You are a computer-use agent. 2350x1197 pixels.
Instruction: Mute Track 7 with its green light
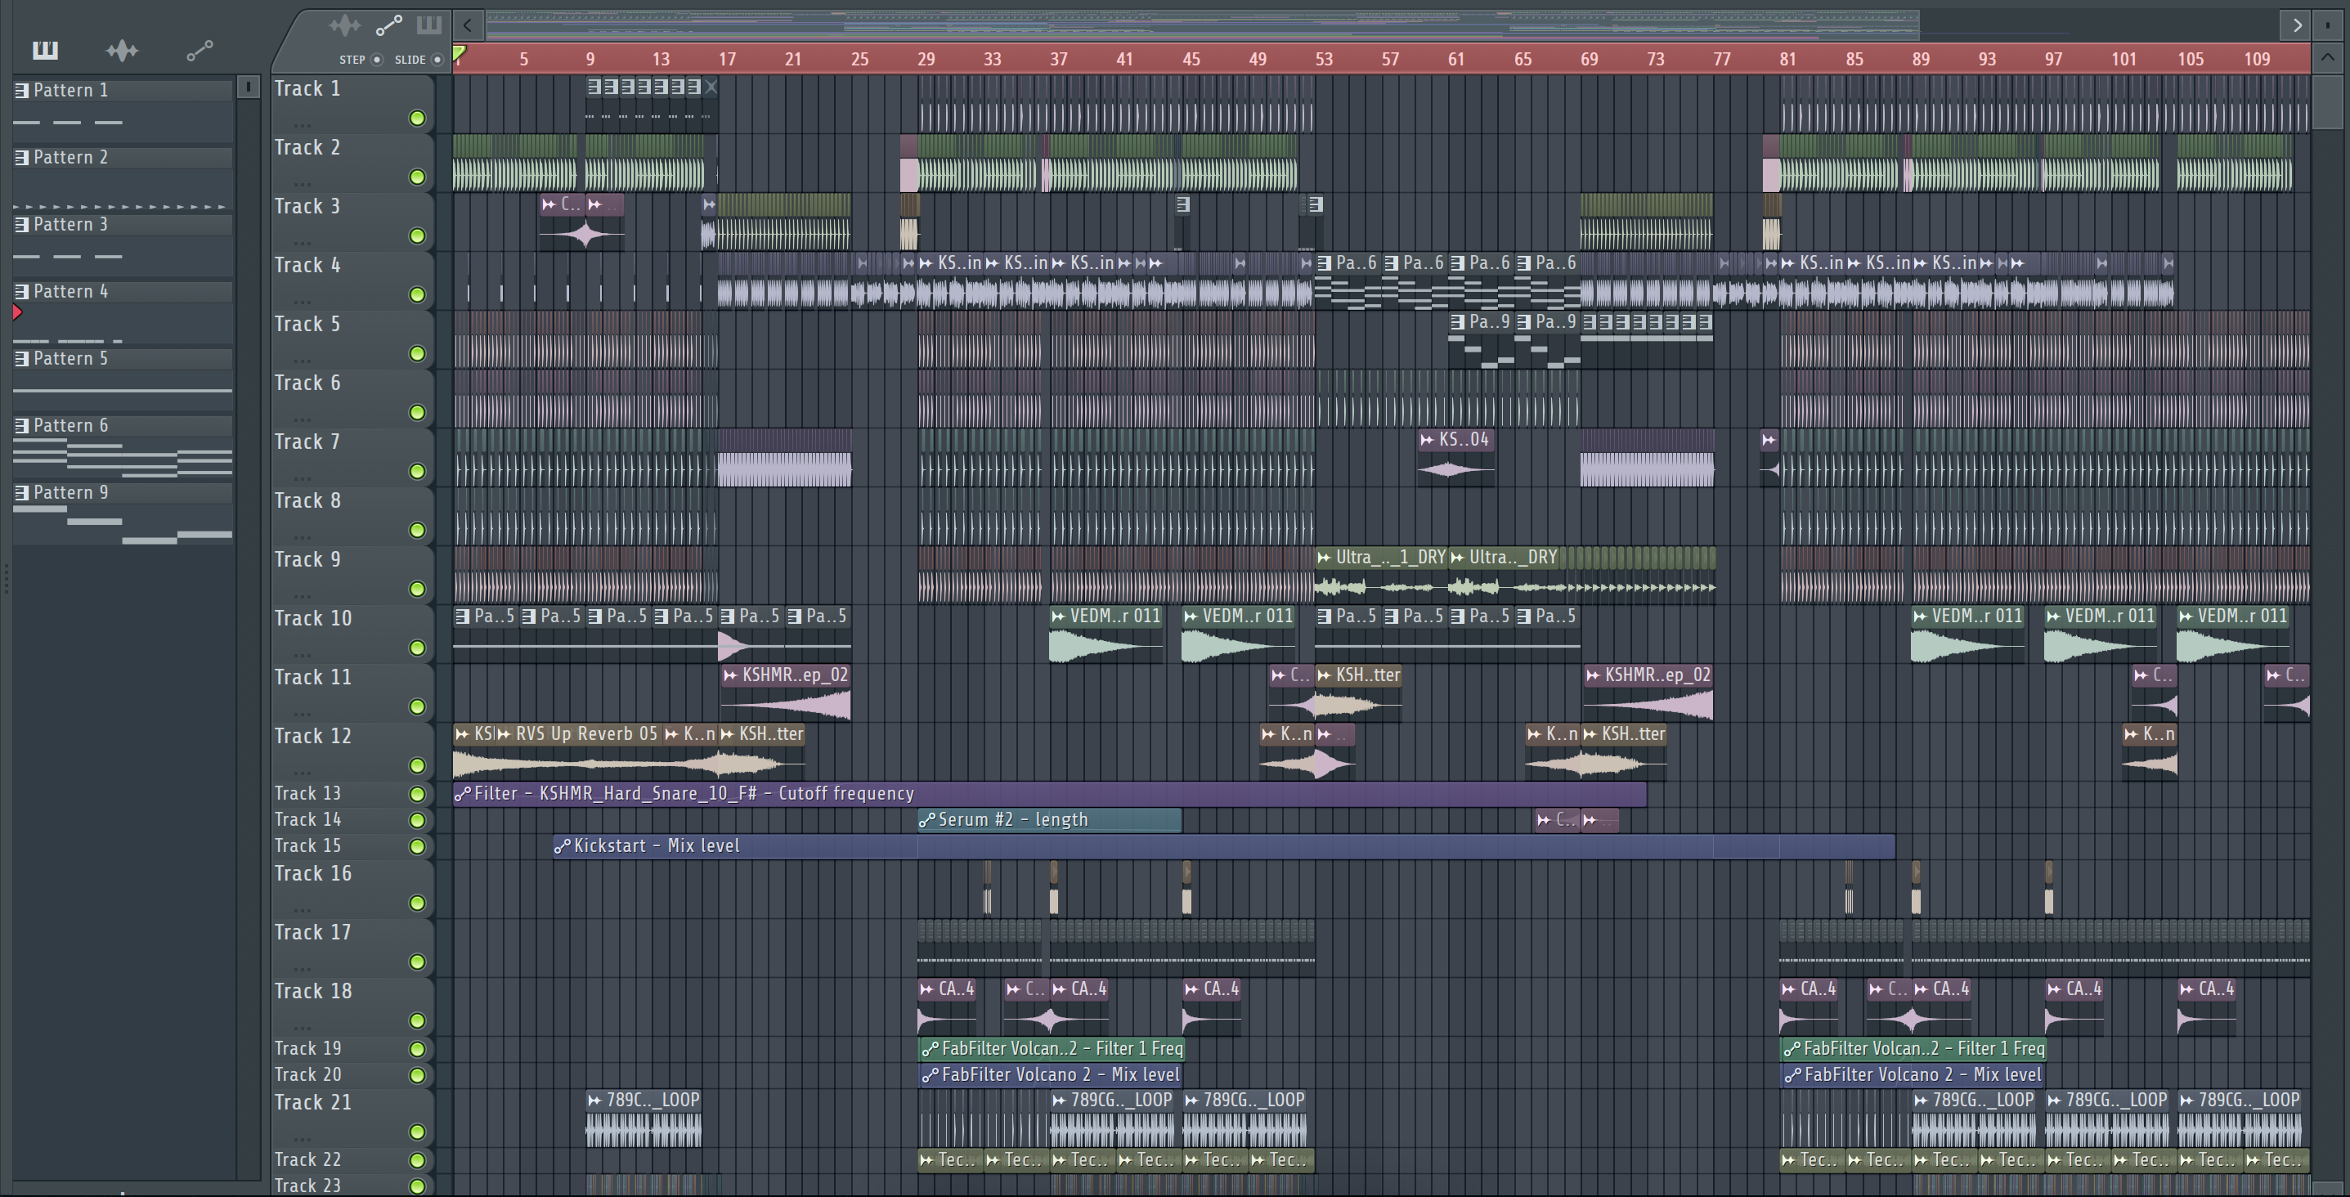(x=418, y=472)
